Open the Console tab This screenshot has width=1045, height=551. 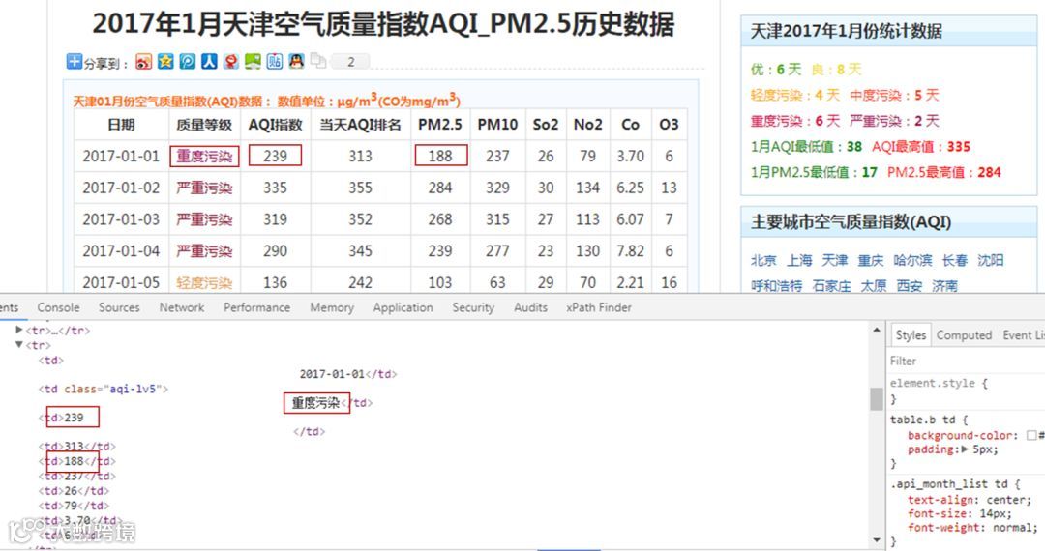click(x=58, y=307)
